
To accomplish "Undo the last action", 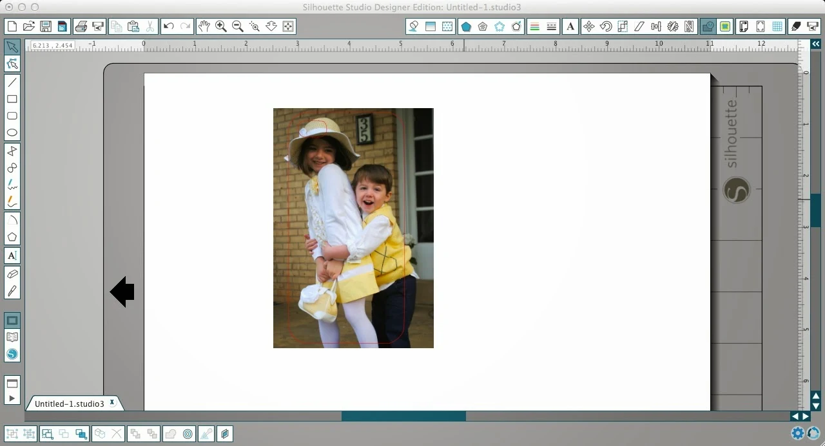I will pos(168,26).
